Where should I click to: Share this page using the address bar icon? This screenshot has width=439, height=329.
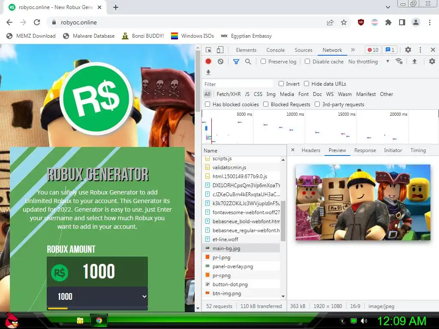330,22
